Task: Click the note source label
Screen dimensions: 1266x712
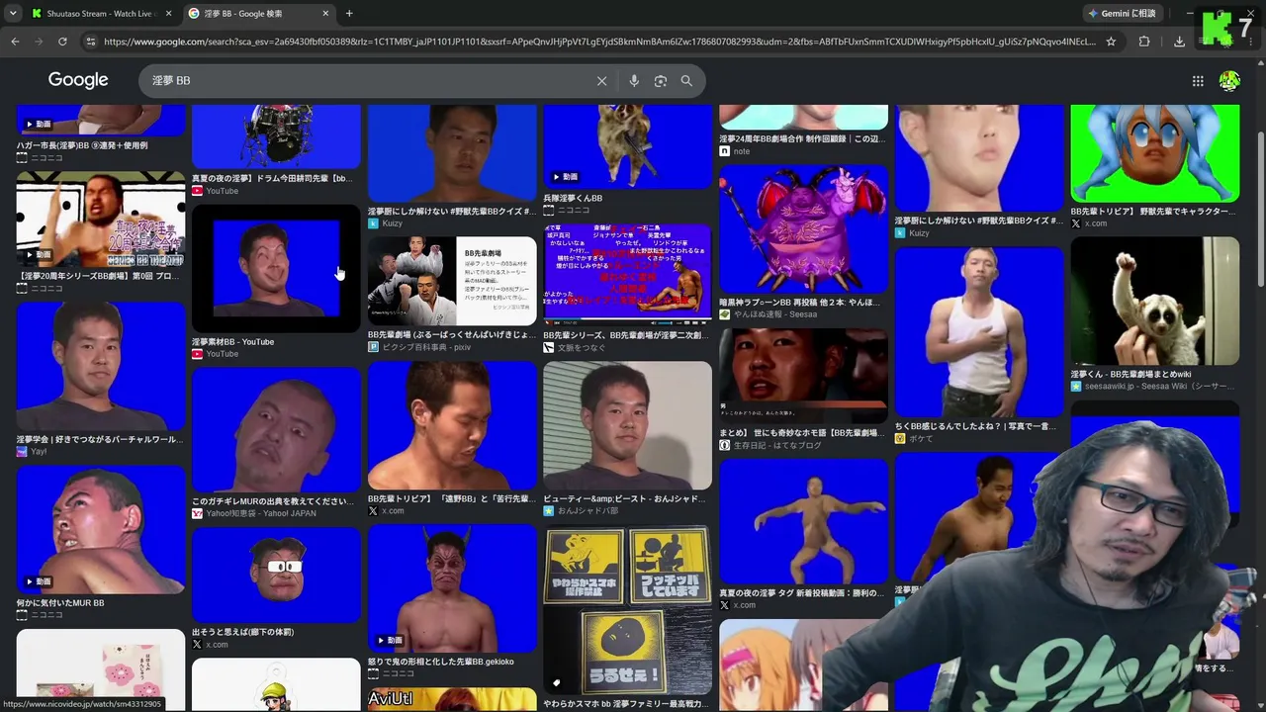Action: [x=741, y=151]
